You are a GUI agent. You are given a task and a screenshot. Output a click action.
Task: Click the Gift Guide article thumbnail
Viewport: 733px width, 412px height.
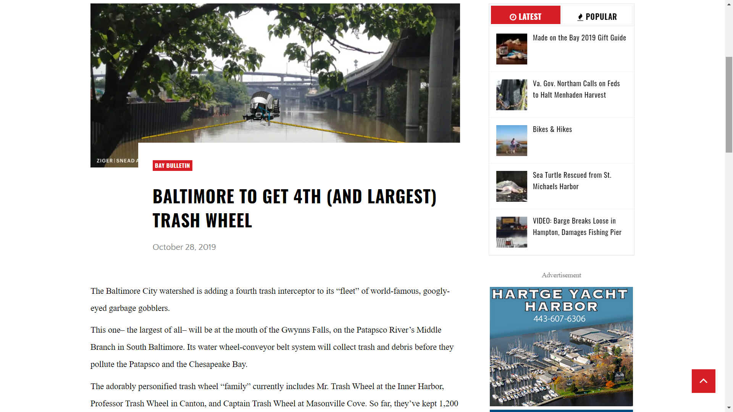click(512, 49)
